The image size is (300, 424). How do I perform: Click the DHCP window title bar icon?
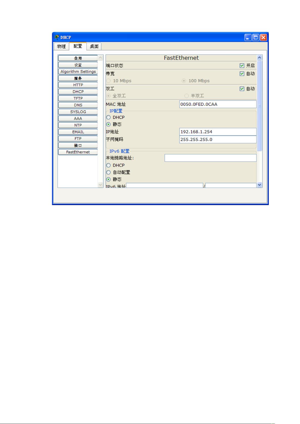tap(57, 37)
